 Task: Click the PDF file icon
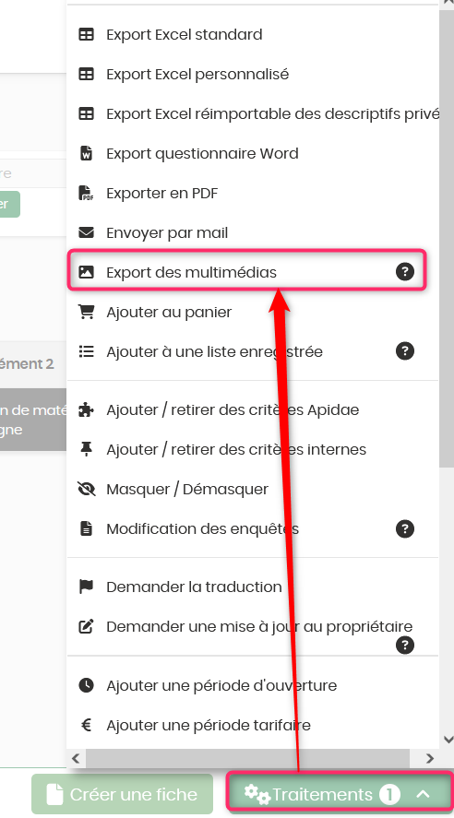[x=86, y=193]
